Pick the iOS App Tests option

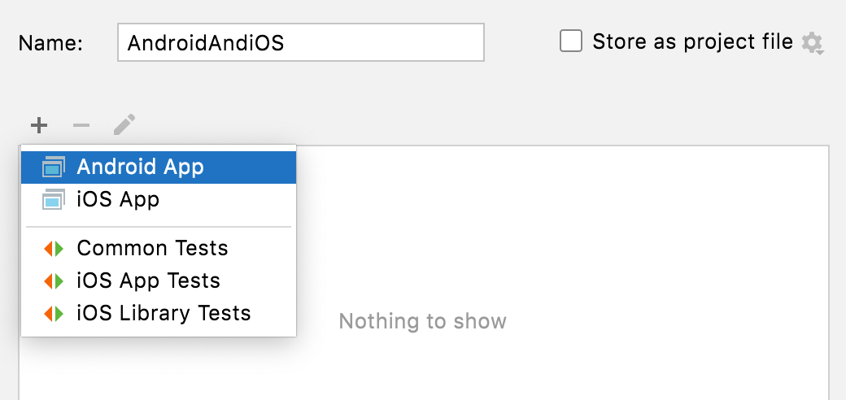pyautogui.click(x=148, y=280)
